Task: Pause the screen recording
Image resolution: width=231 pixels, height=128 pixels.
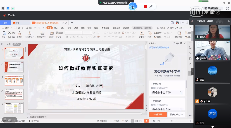Action: (x=140, y=6)
